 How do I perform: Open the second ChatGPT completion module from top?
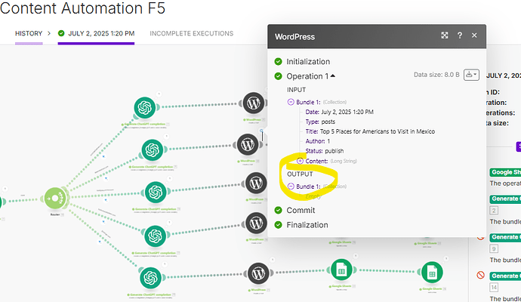tap(153, 149)
